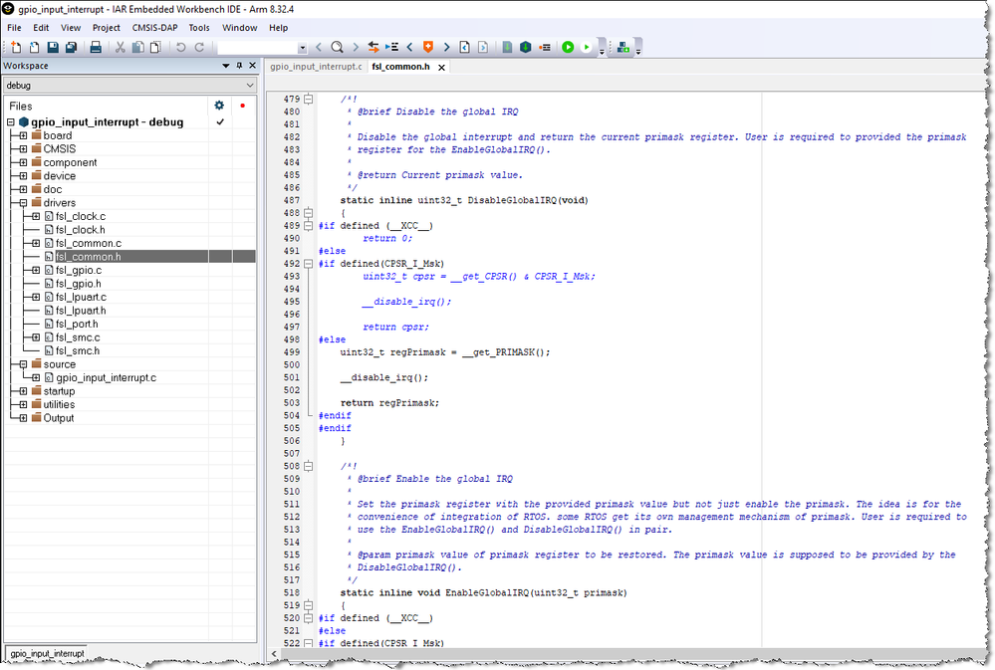Click the Replace orange arrows icon
This screenshot has height=670, width=995.
click(373, 47)
